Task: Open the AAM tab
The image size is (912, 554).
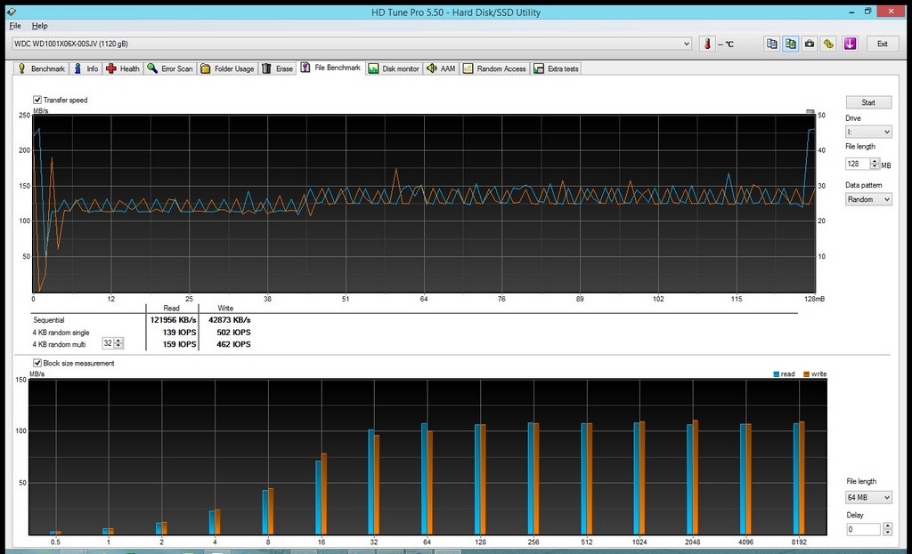Action: (x=441, y=68)
